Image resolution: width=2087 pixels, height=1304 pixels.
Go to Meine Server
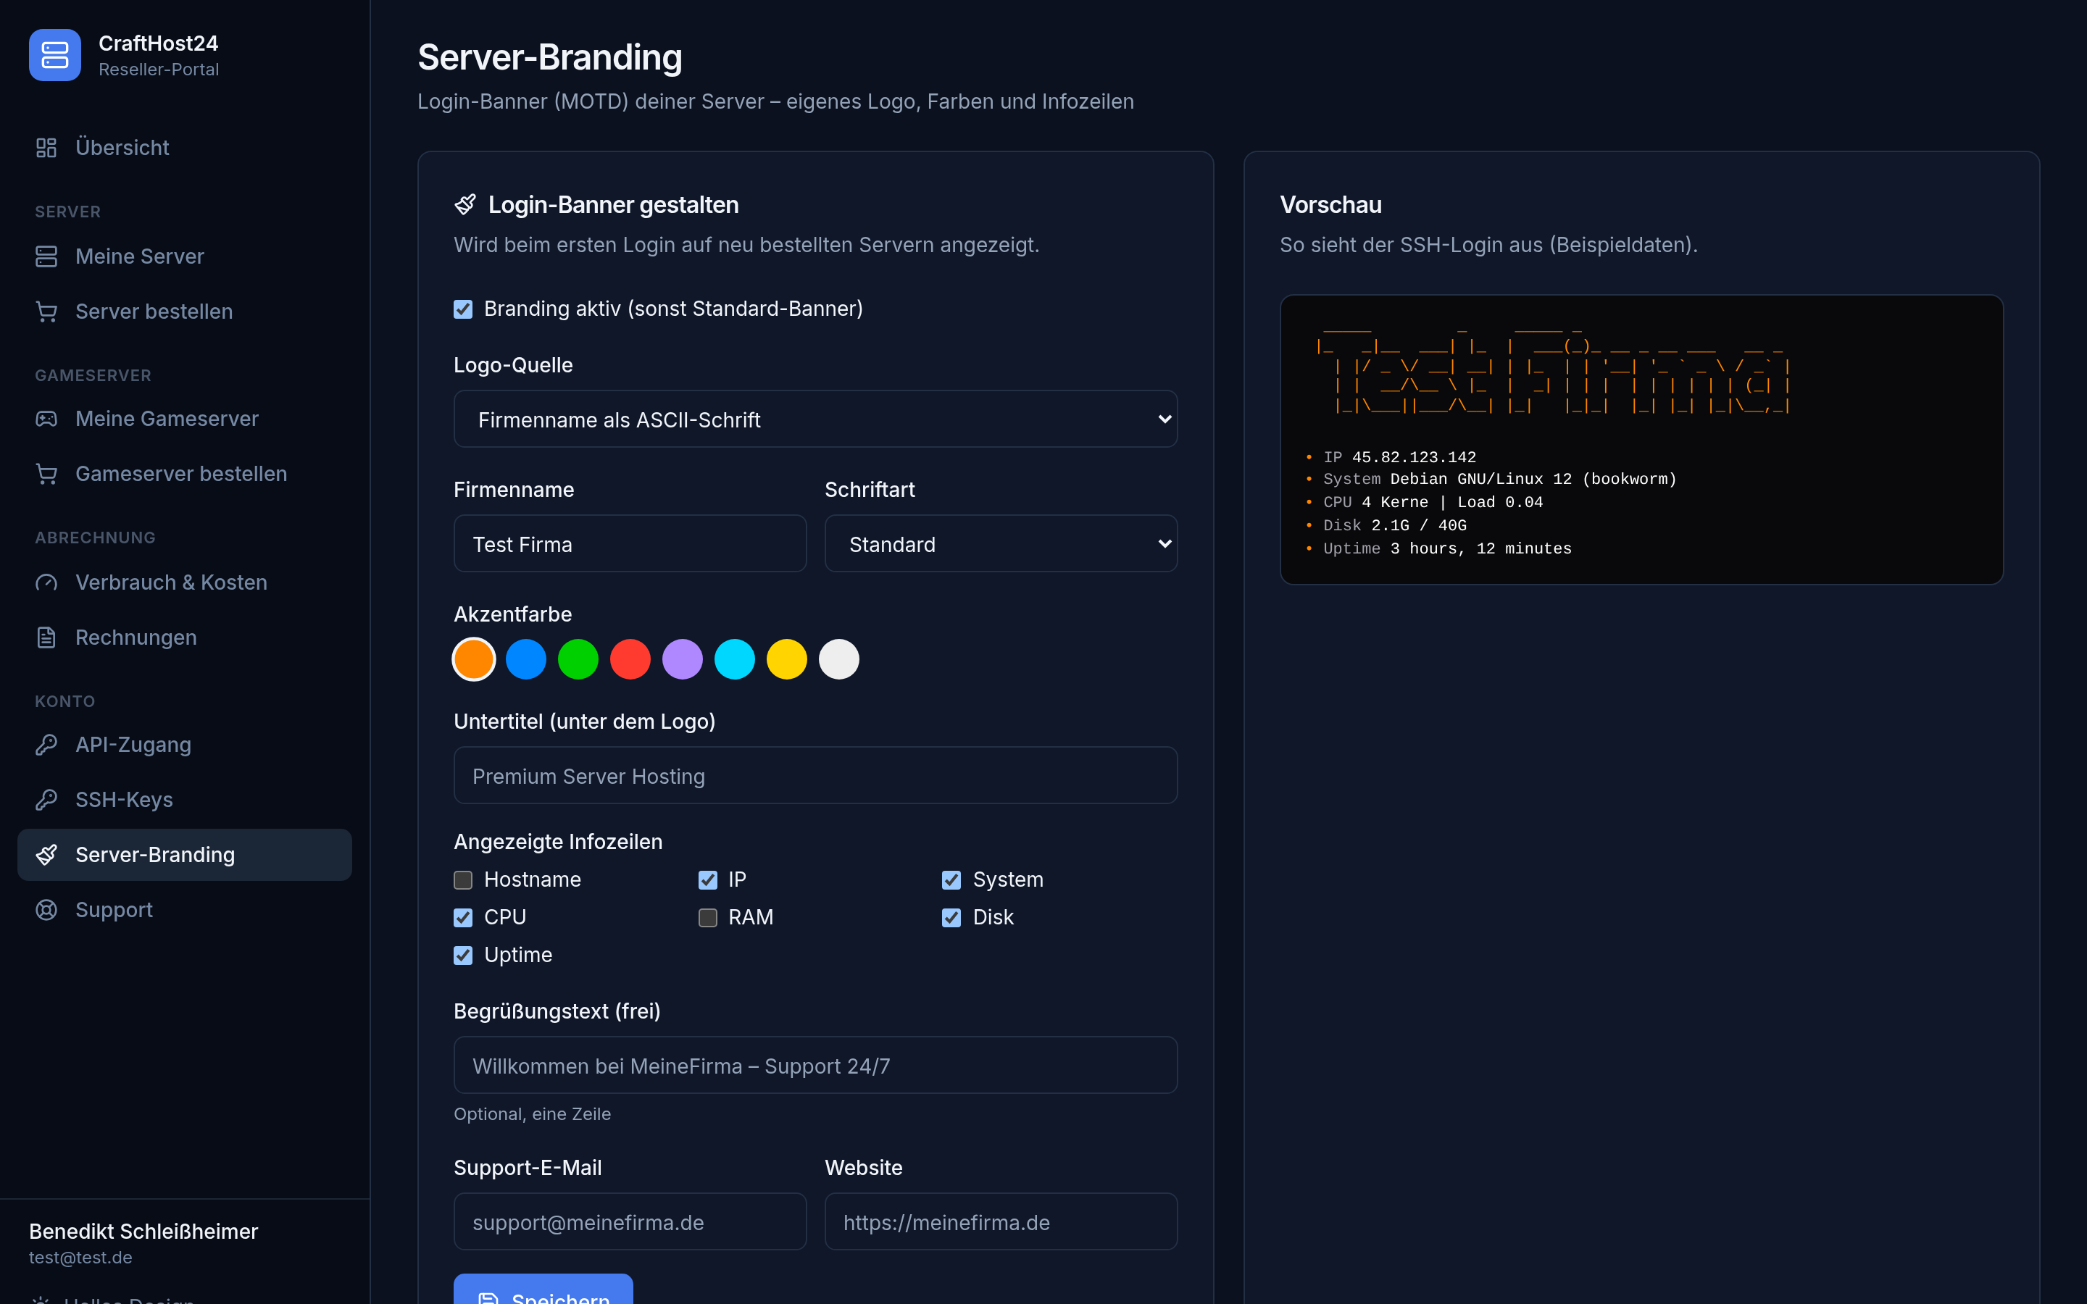pos(185,256)
